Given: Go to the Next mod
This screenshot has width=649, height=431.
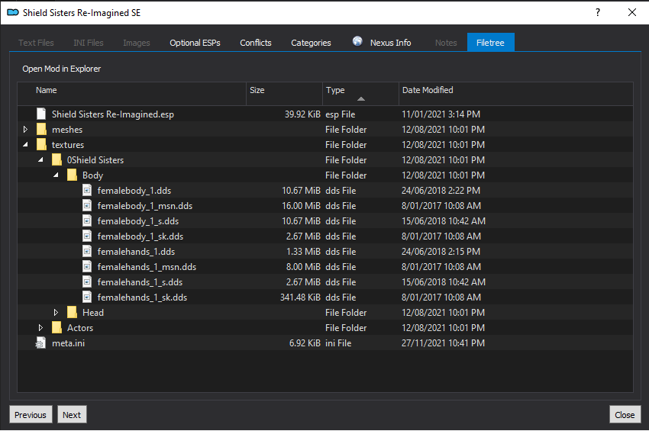Looking at the screenshot, I should (x=72, y=414).
